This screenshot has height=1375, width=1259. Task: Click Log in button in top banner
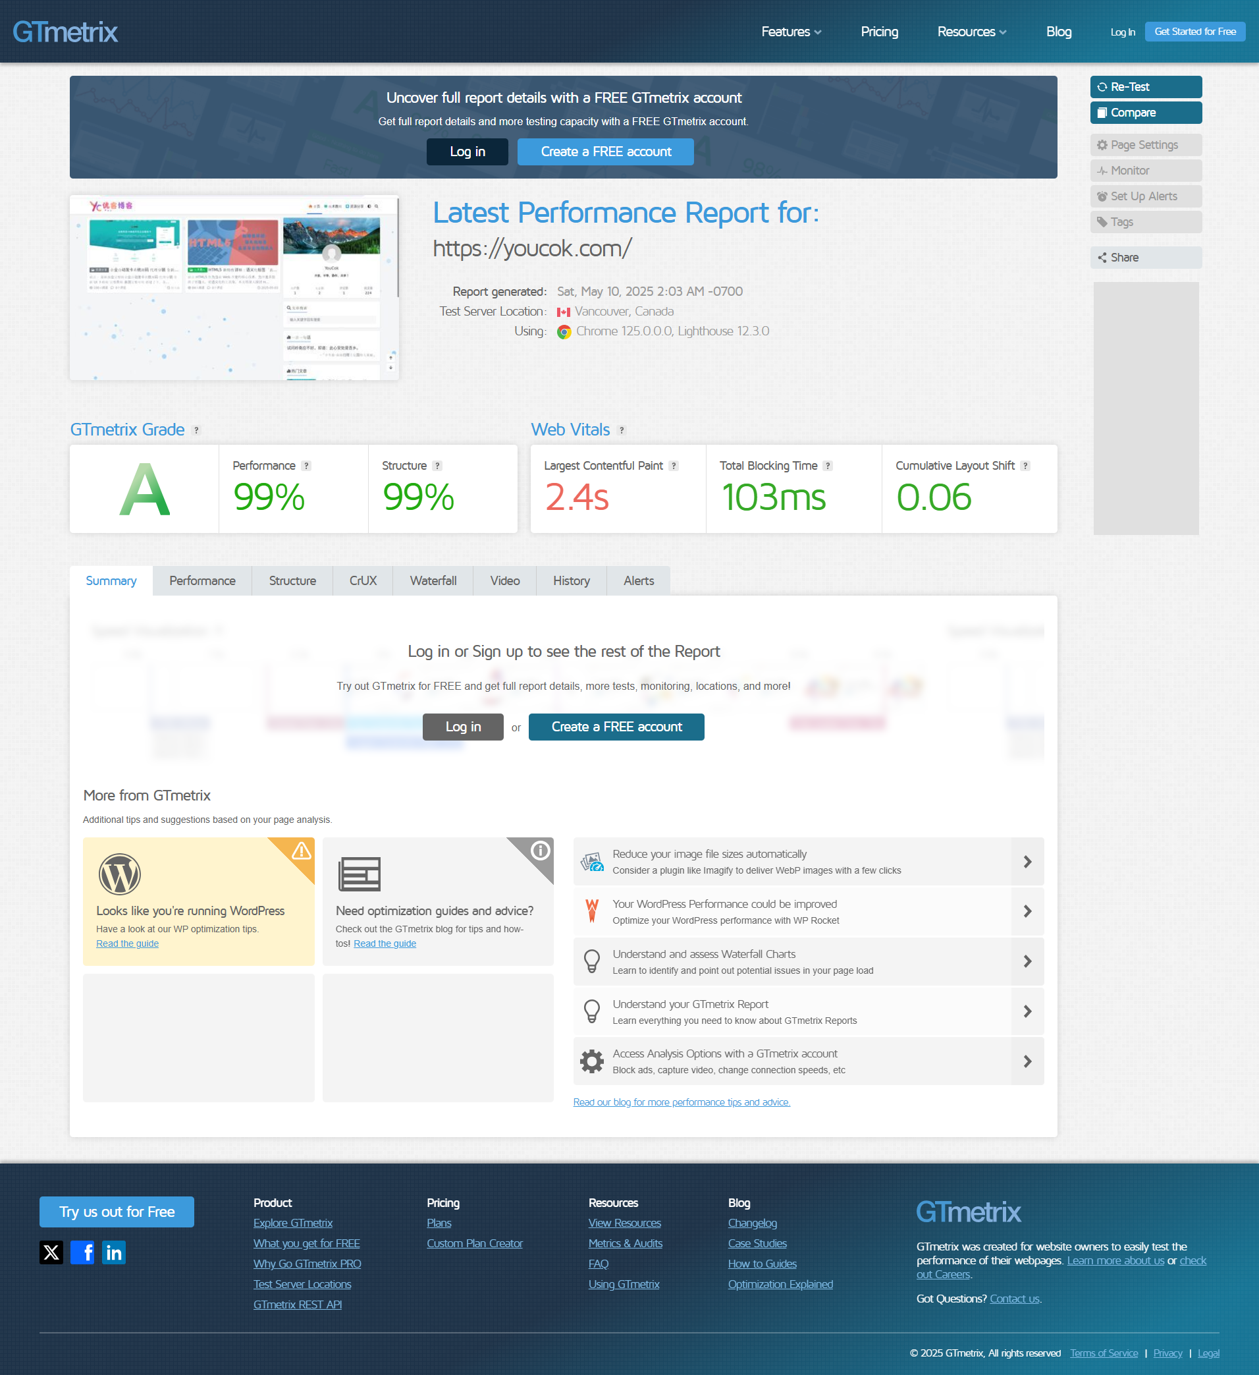(467, 152)
